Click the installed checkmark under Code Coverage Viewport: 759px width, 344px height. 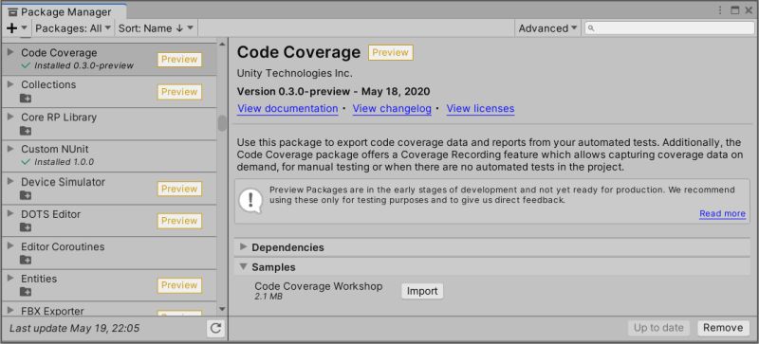(27, 65)
